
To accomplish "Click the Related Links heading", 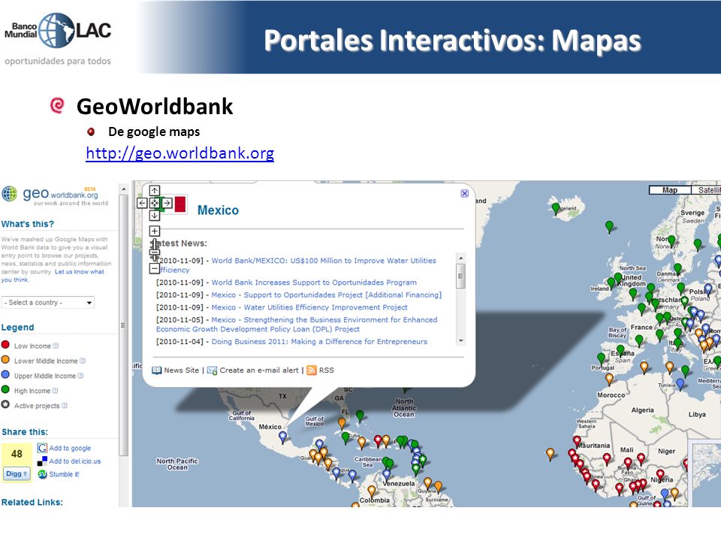I will point(32,502).
